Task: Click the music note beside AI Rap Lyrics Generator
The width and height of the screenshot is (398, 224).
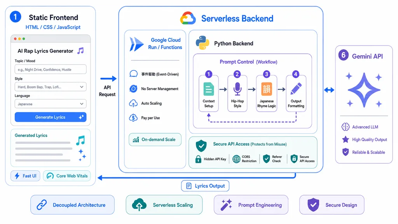Action: coord(80,51)
